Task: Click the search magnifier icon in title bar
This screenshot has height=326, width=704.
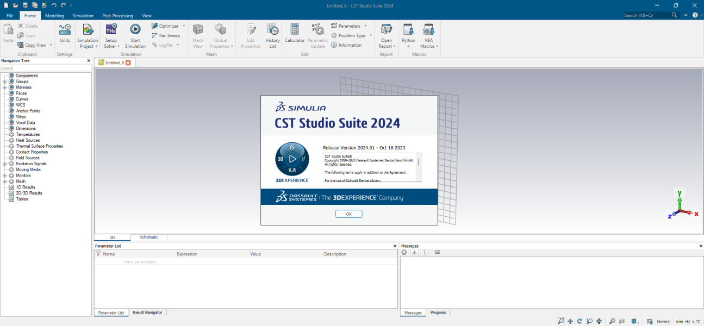Action: [674, 15]
